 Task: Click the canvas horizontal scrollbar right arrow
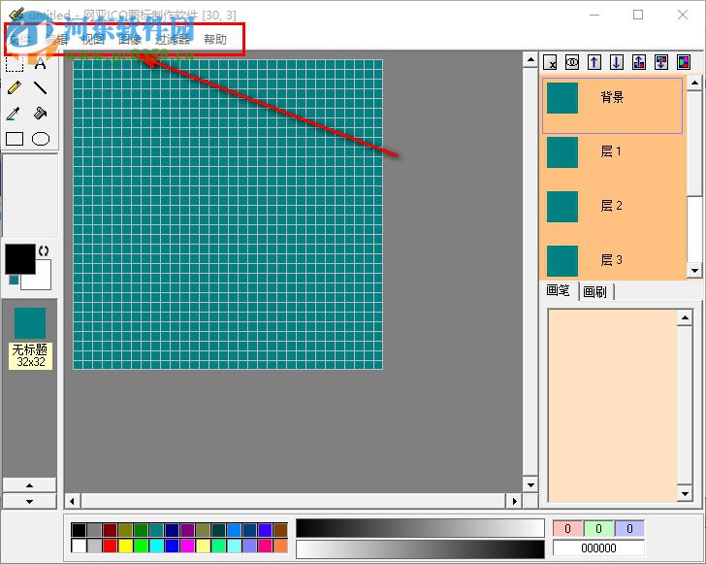[515, 501]
